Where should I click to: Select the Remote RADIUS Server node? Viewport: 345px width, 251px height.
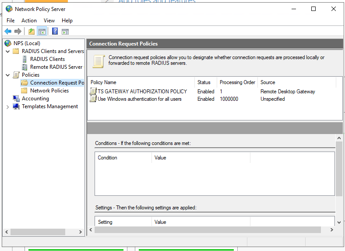pyautogui.click(x=56, y=67)
